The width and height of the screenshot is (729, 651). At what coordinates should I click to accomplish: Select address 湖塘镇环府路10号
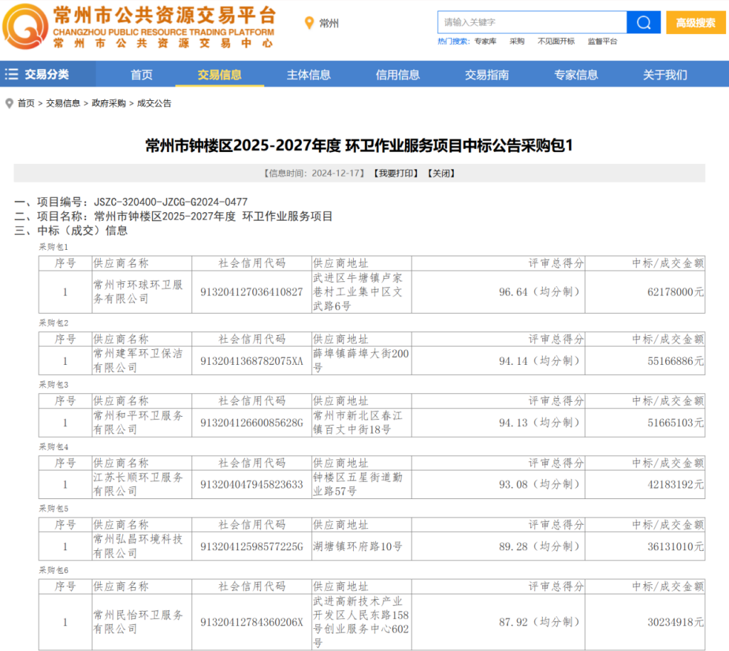[x=357, y=547]
